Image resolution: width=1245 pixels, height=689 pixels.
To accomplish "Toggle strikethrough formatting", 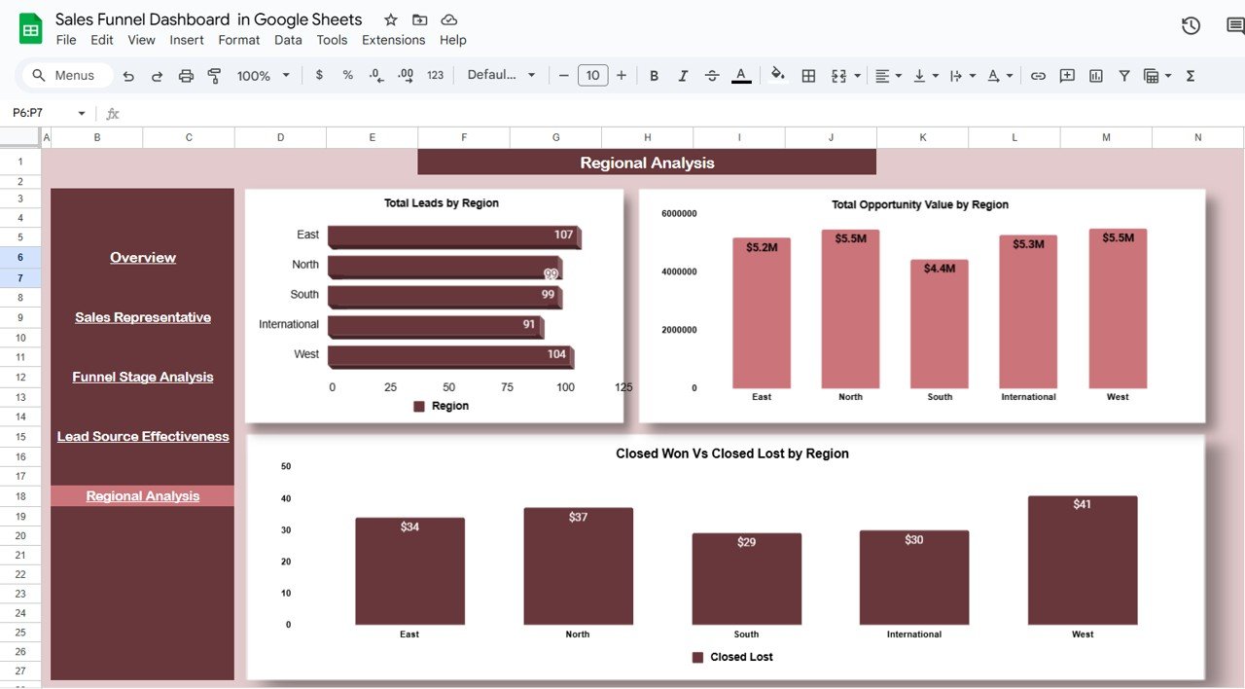I will point(712,76).
